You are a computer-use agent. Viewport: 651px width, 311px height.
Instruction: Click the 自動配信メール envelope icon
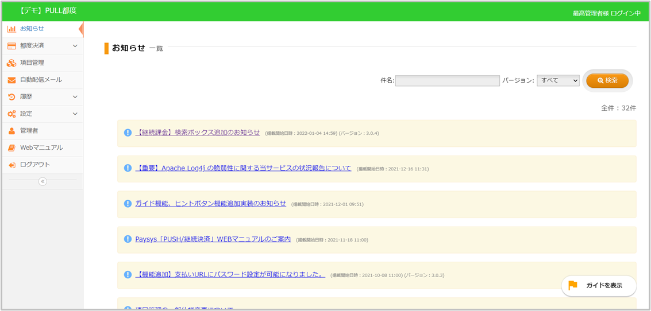11,80
